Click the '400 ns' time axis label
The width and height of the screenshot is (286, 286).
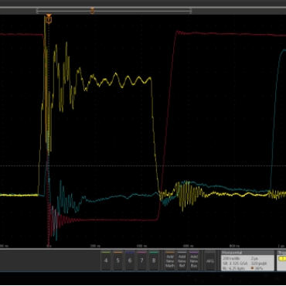(141, 246)
